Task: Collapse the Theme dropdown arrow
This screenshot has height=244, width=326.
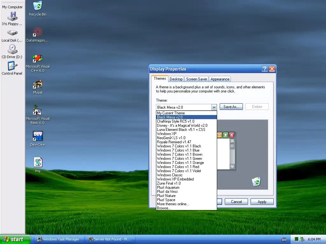Action: coord(214,107)
